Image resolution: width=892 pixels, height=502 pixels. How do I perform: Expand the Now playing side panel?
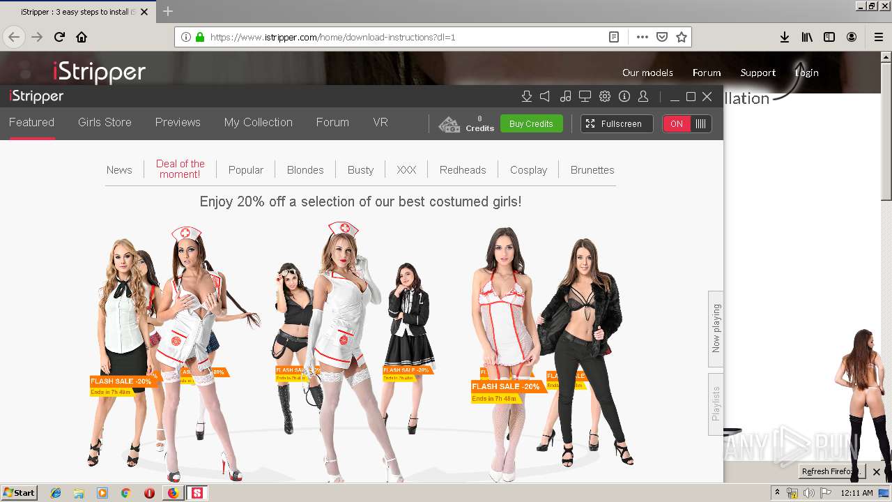716,328
